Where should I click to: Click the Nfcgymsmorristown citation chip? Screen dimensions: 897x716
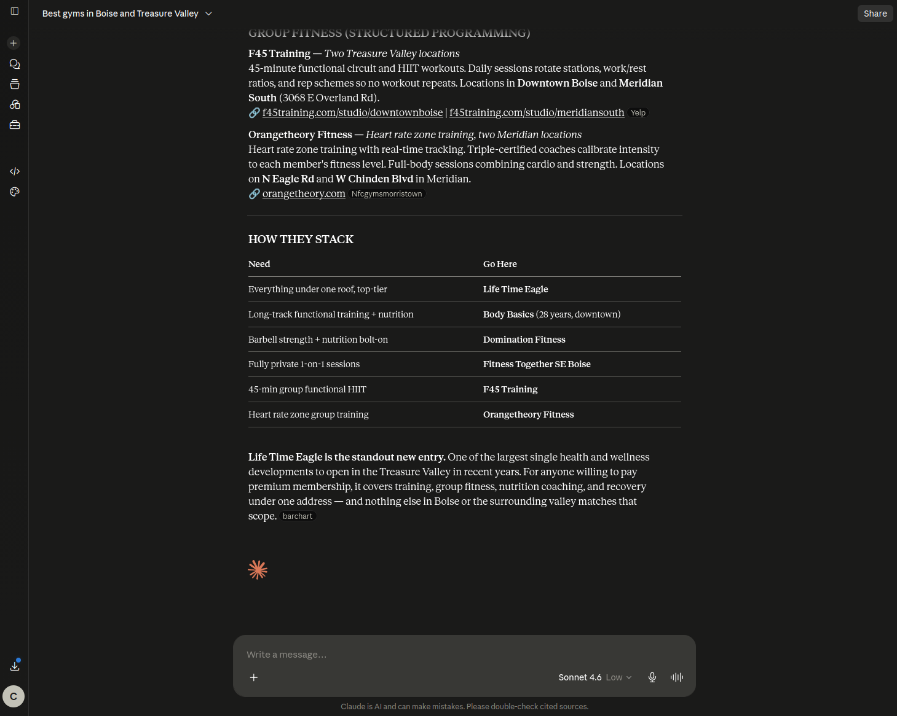coord(387,194)
